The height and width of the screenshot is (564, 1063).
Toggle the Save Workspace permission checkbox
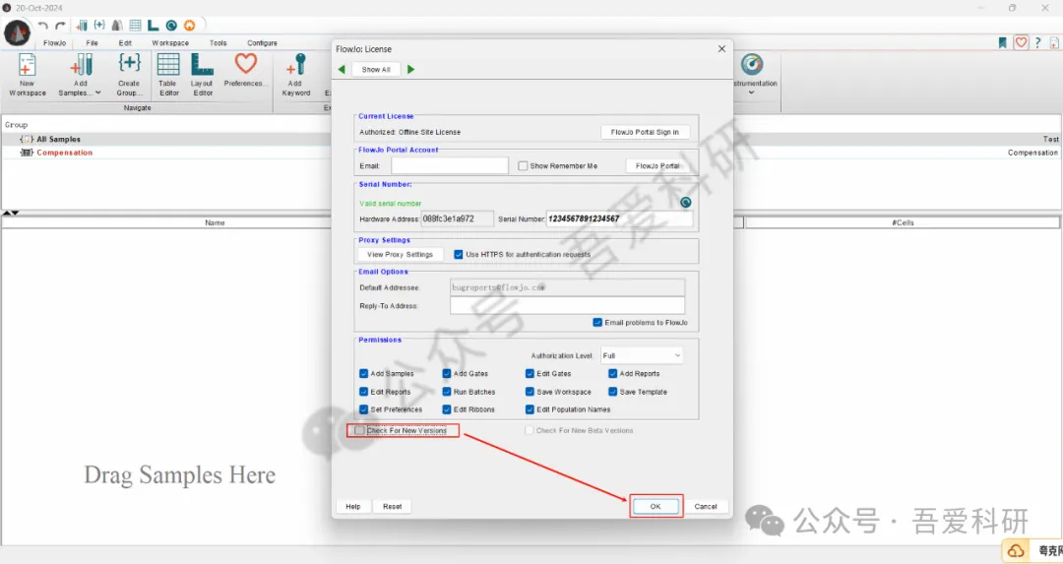[530, 392]
